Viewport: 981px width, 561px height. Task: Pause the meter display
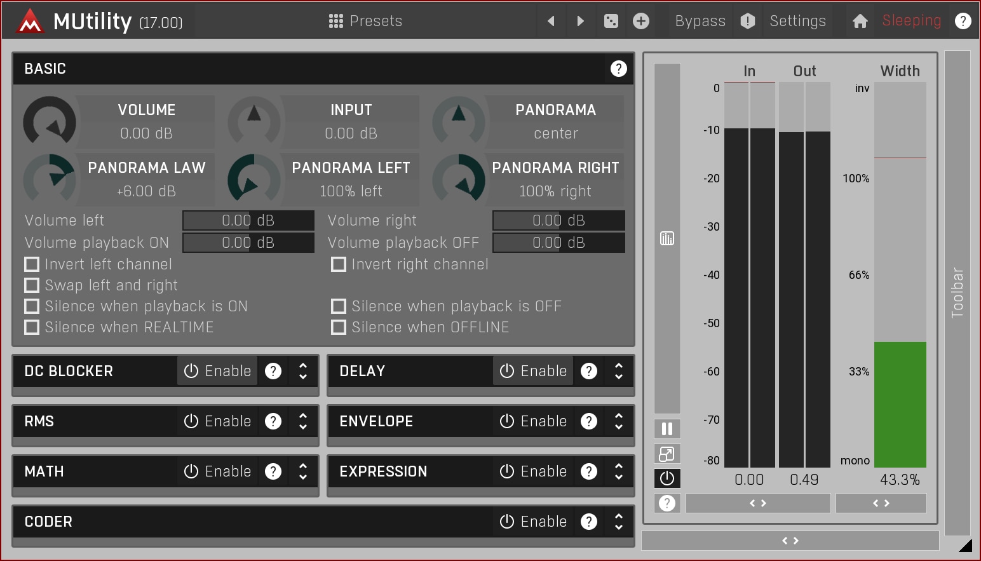coord(667,429)
